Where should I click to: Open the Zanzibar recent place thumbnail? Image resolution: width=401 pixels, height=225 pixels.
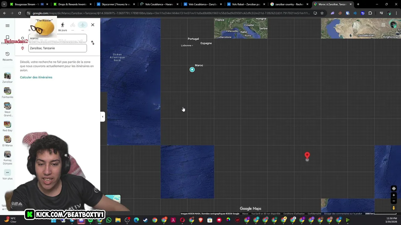tap(8, 76)
